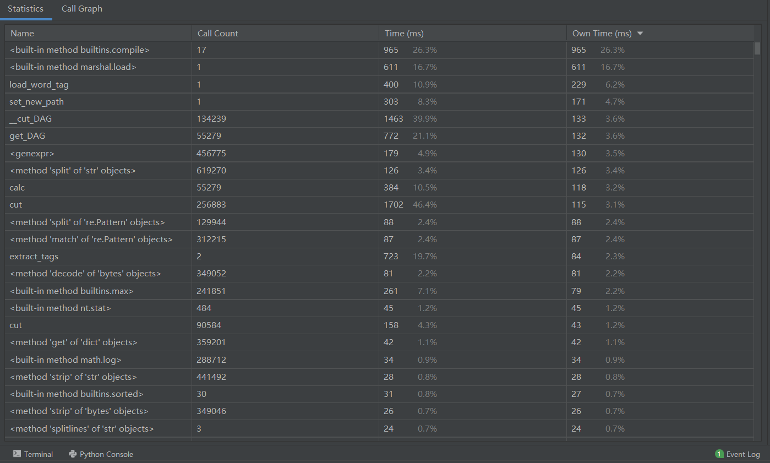Open the Python Console panel
The height and width of the screenshot is (463, 770).
tap(101, 454)
